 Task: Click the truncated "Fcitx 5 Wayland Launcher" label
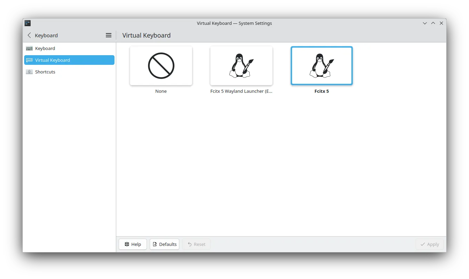(x=241, y=91)
